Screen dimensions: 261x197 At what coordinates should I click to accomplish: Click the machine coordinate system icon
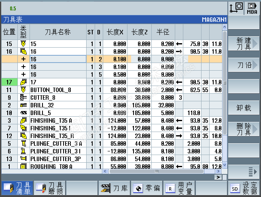[236, 8]
